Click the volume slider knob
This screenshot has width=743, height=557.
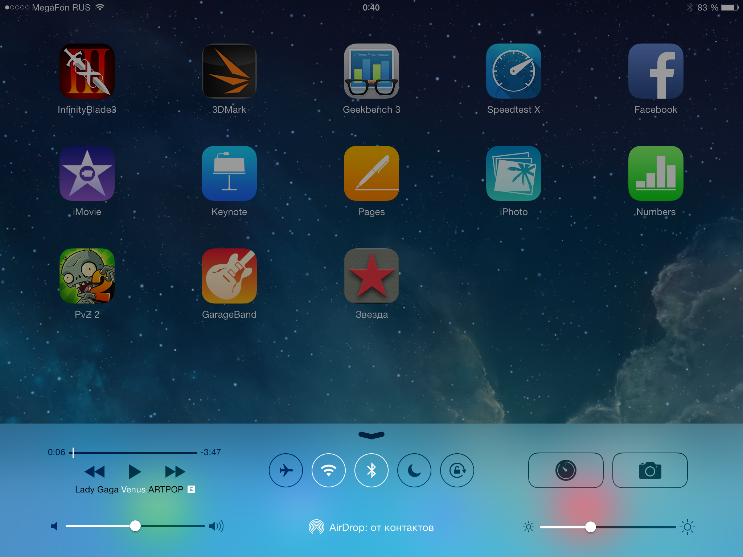135,526
